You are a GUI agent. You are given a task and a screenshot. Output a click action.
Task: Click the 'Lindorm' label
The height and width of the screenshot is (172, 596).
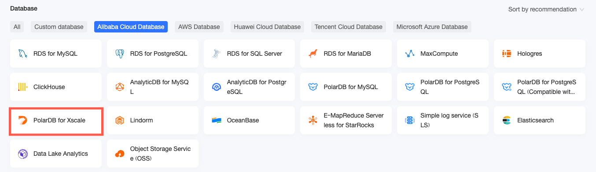(142, 120)
